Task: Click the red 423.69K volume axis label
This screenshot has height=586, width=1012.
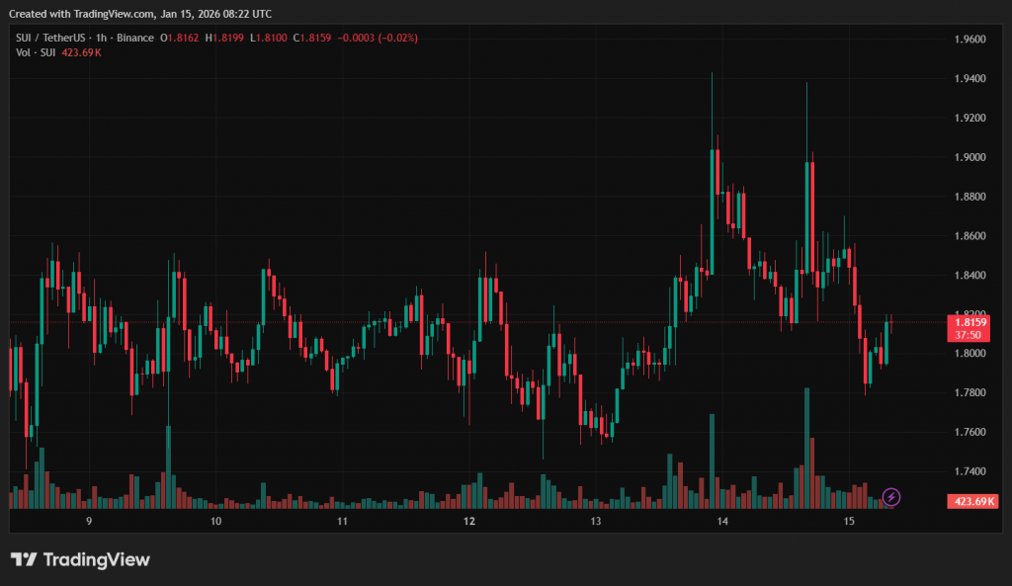Action: click(973, 502)
